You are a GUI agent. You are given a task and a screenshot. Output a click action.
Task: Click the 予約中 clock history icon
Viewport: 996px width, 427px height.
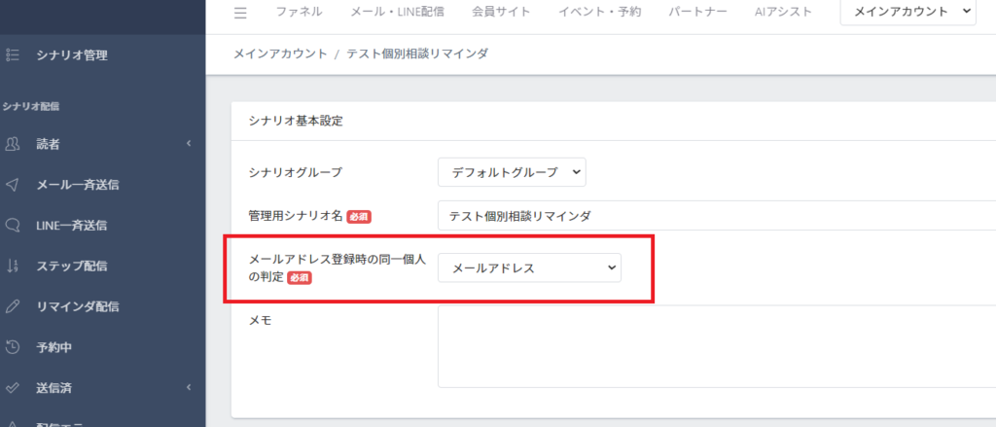13,347
